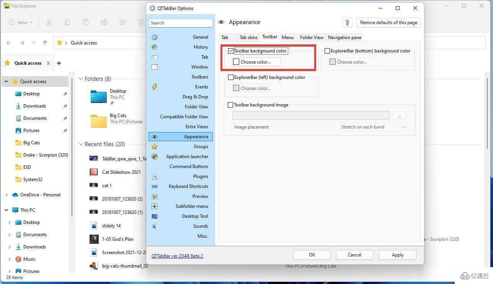493x284 pixels.
Task: Click Share icon in File Explorer toolbar
Action: (x=122, y=22)
